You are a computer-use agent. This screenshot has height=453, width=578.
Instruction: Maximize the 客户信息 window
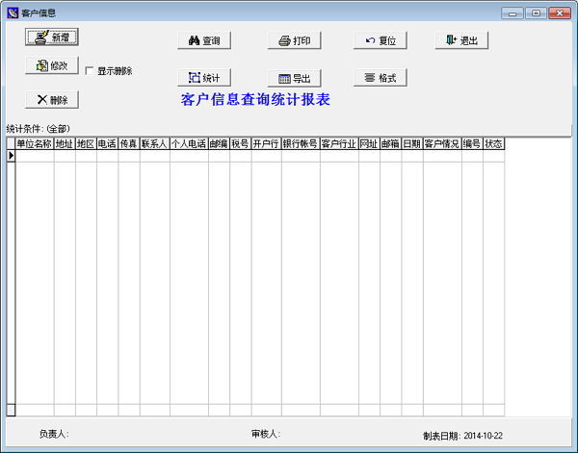pyautogui.click(x=536, y=13)
